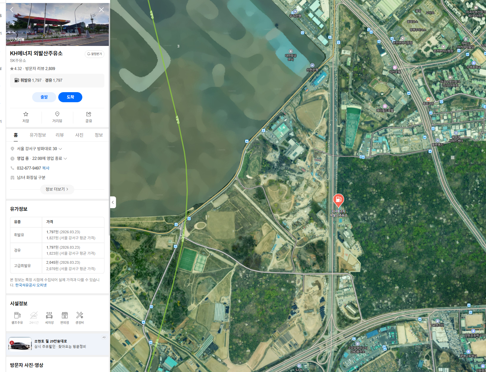The height and width of the screenshot is (372, 486).
Task: Click the 세차장 car wash icon
Action: pos(49,318)
